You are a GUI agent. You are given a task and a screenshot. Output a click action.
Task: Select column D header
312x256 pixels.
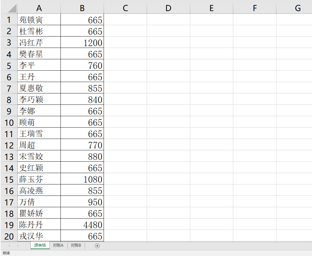point(168,8)
